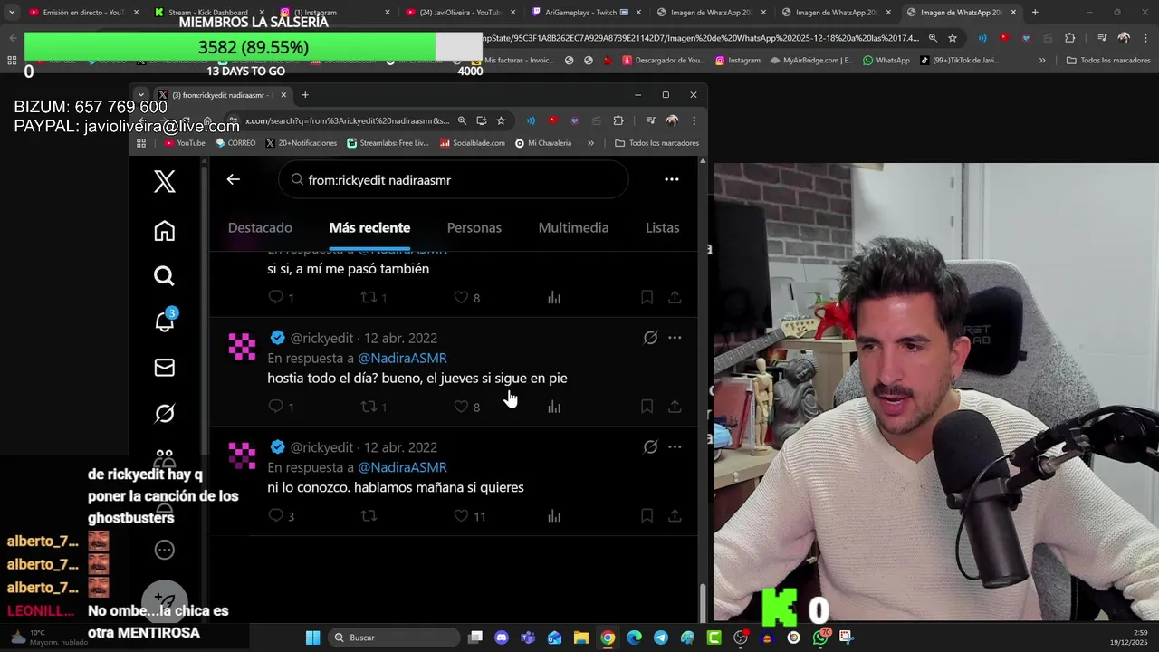This screenshot has height=652, width=1159.
Task: Open Socialblade.com bookmark in X window
Action: pyautogui.click(x=472, y=142)
